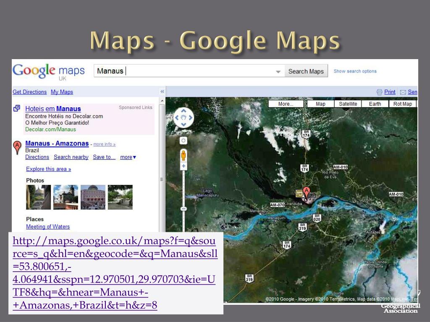Switch to Rot Map view
This screenshot has width=430, height=322.
(x=402, y=104)
